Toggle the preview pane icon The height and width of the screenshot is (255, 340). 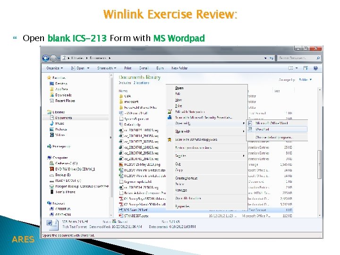[306, 68]
